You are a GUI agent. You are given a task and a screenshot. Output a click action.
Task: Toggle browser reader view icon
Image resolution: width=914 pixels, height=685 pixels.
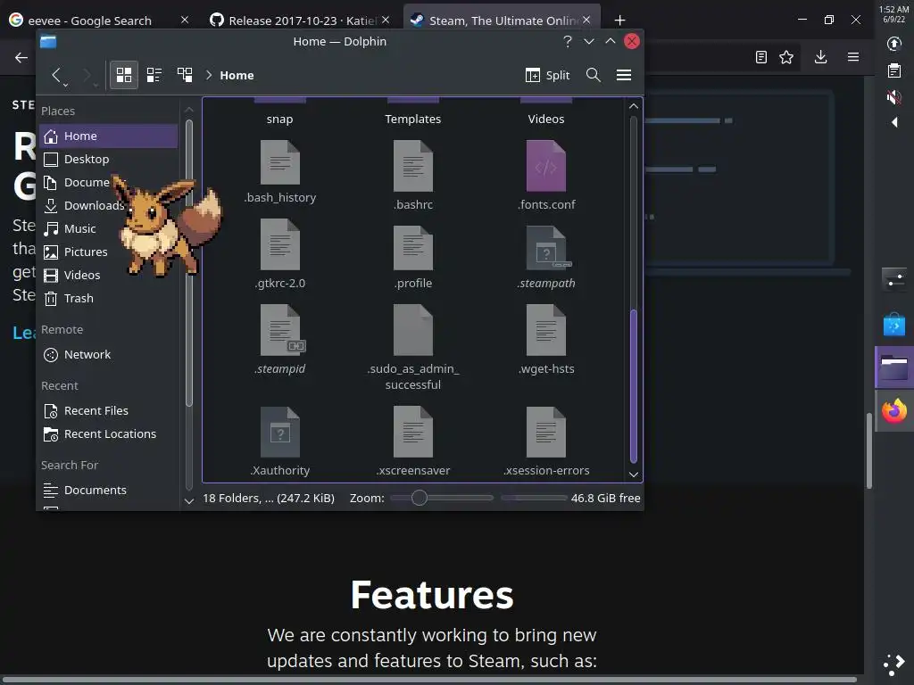coord(761,57)
